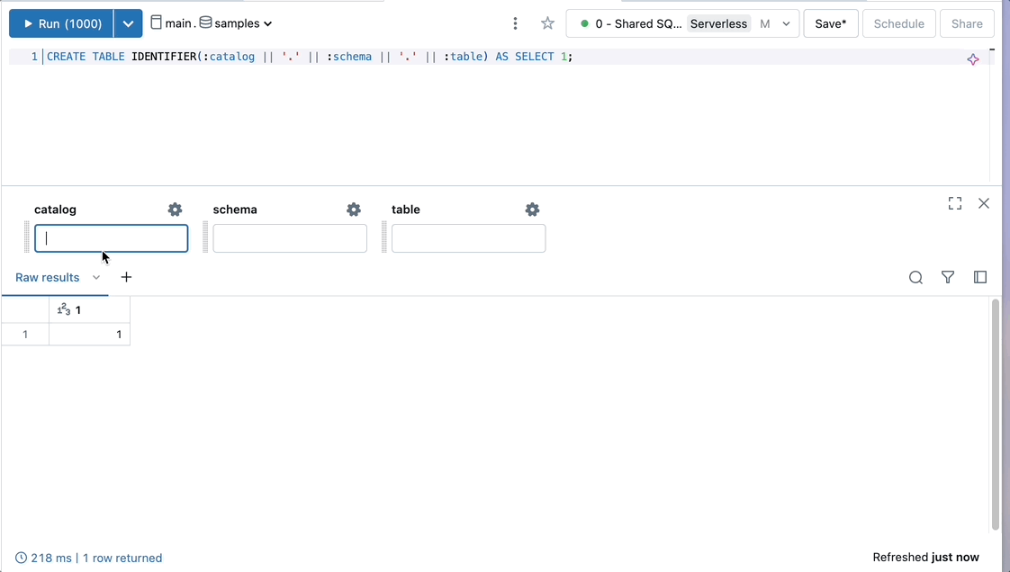Search within the query results

pos(915,277)
